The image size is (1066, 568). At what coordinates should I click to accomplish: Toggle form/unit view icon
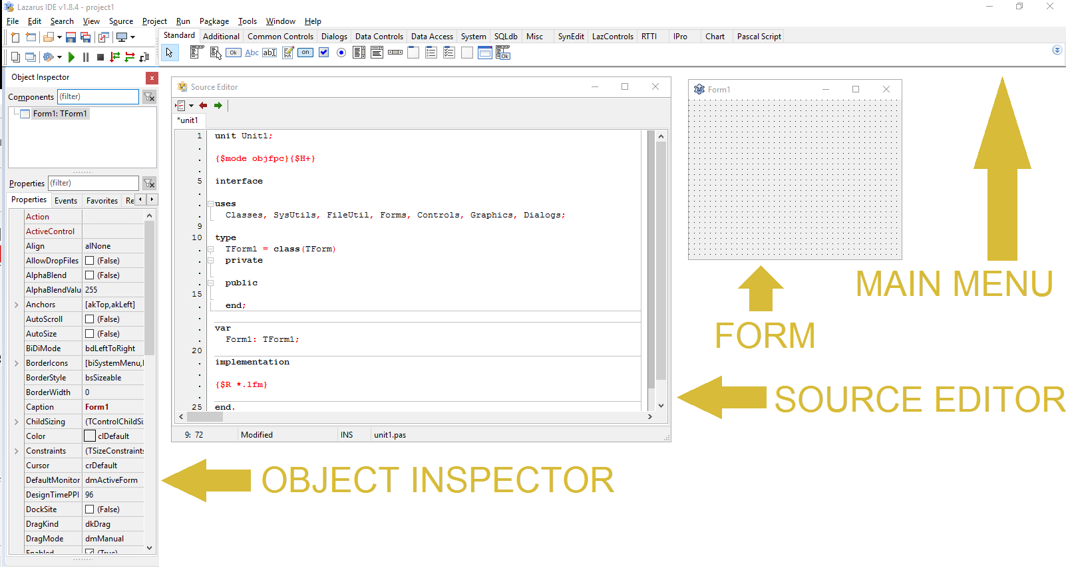pyautogui.click(x=104, y=37)
